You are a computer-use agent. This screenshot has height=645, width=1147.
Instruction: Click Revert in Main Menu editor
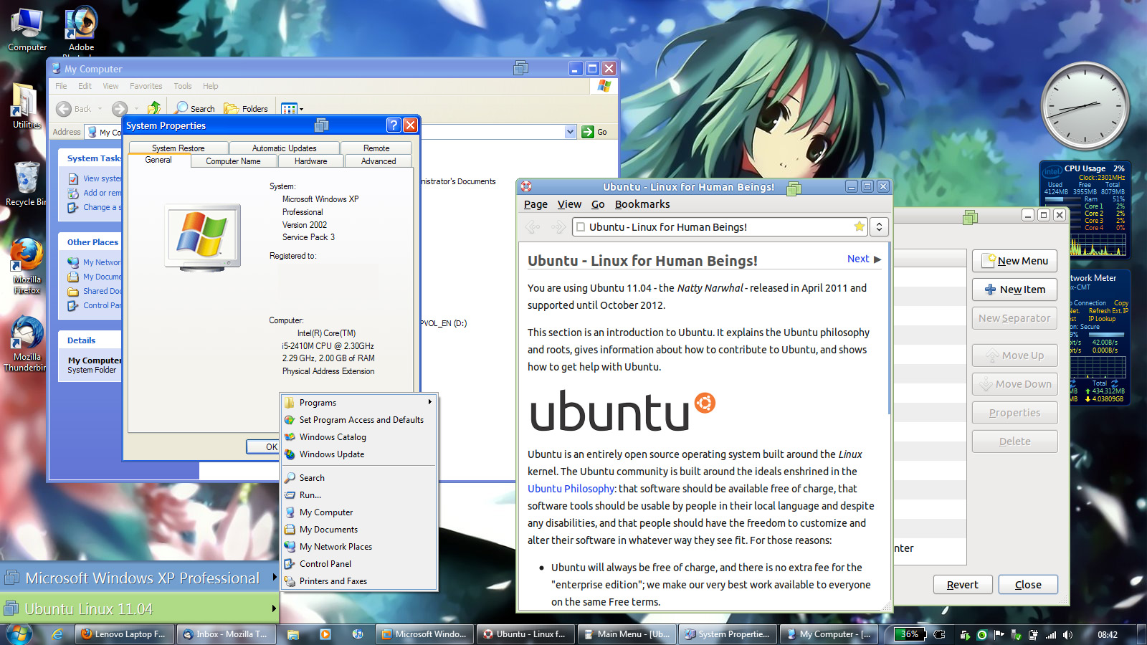(x=963, y=585)
